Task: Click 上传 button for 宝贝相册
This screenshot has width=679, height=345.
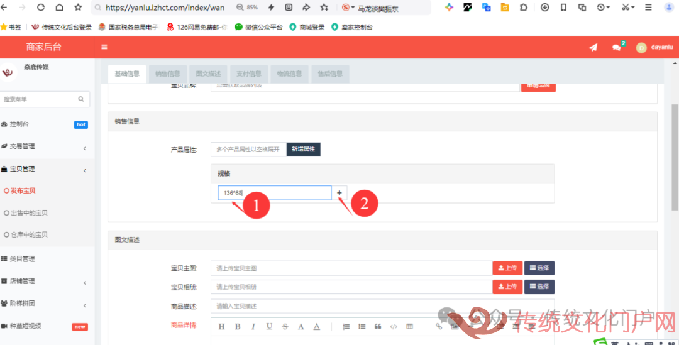Action: tap(507, 287)
